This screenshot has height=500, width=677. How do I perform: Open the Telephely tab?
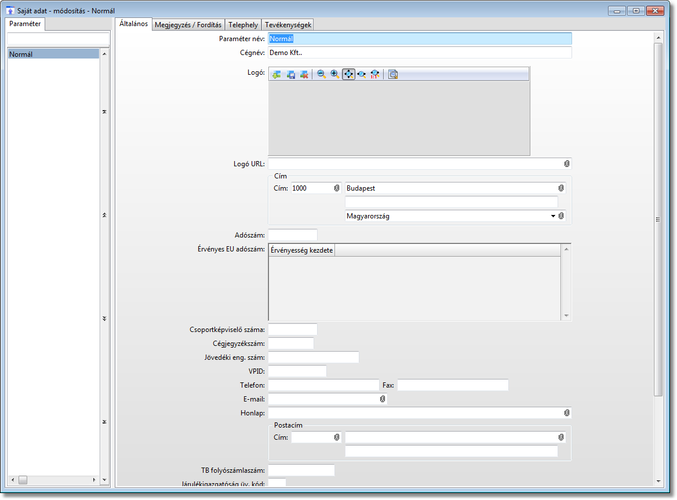[243, 25]
